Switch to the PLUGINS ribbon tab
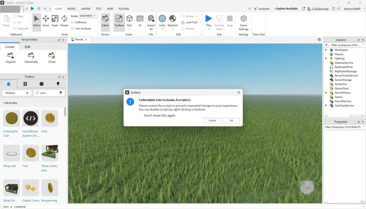366x209 pixels. coord(123,8)
